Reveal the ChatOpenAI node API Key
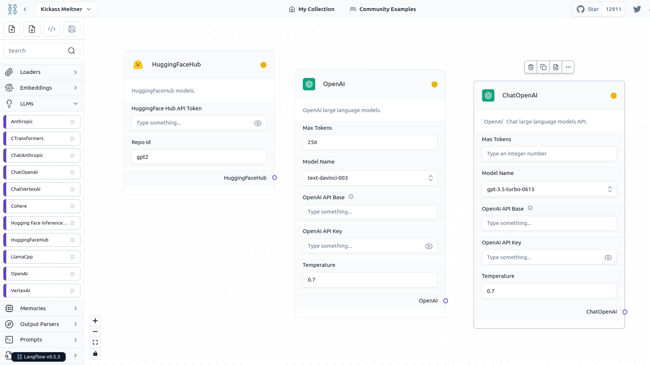 [608, 258]
